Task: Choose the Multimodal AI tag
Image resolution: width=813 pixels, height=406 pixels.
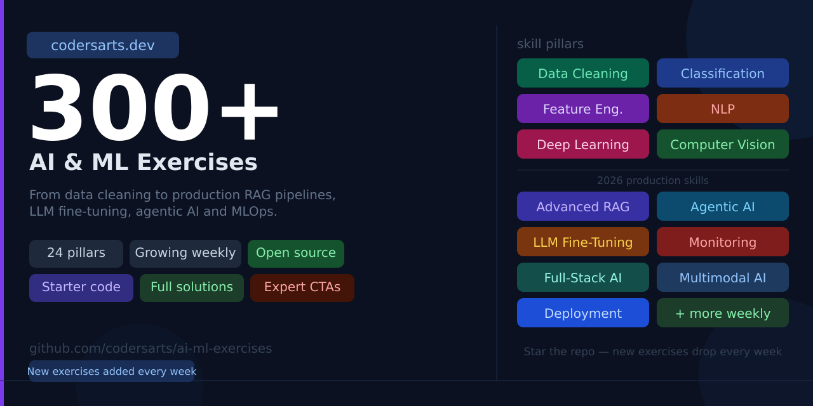Action: [x=723, y=277]
